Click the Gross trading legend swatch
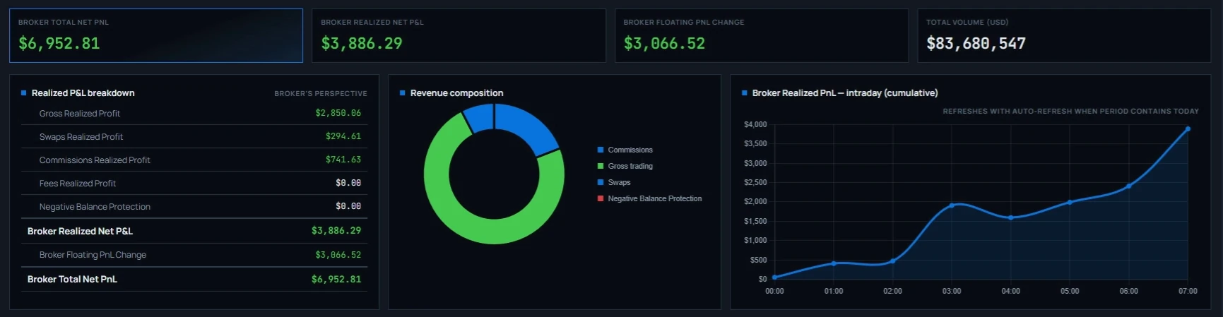The width and height of the screenshot is (1223, 317). [x=601, y=166]
